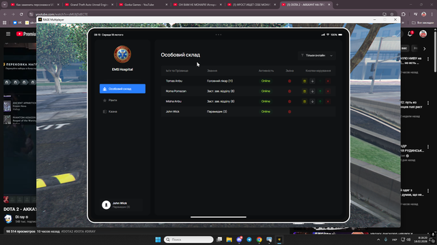Viewport: 437px width, 245px height.
Task: Click the Активність column header
Action: point(266,71)
